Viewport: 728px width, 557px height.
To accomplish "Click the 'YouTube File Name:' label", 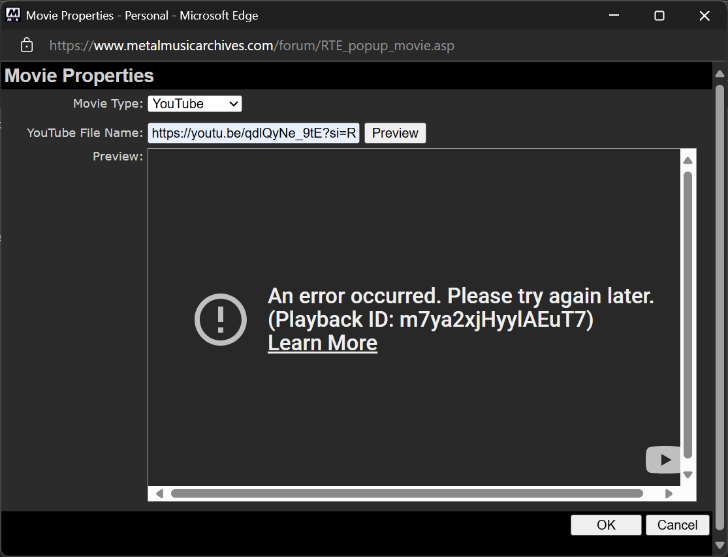I will (85, 132).
